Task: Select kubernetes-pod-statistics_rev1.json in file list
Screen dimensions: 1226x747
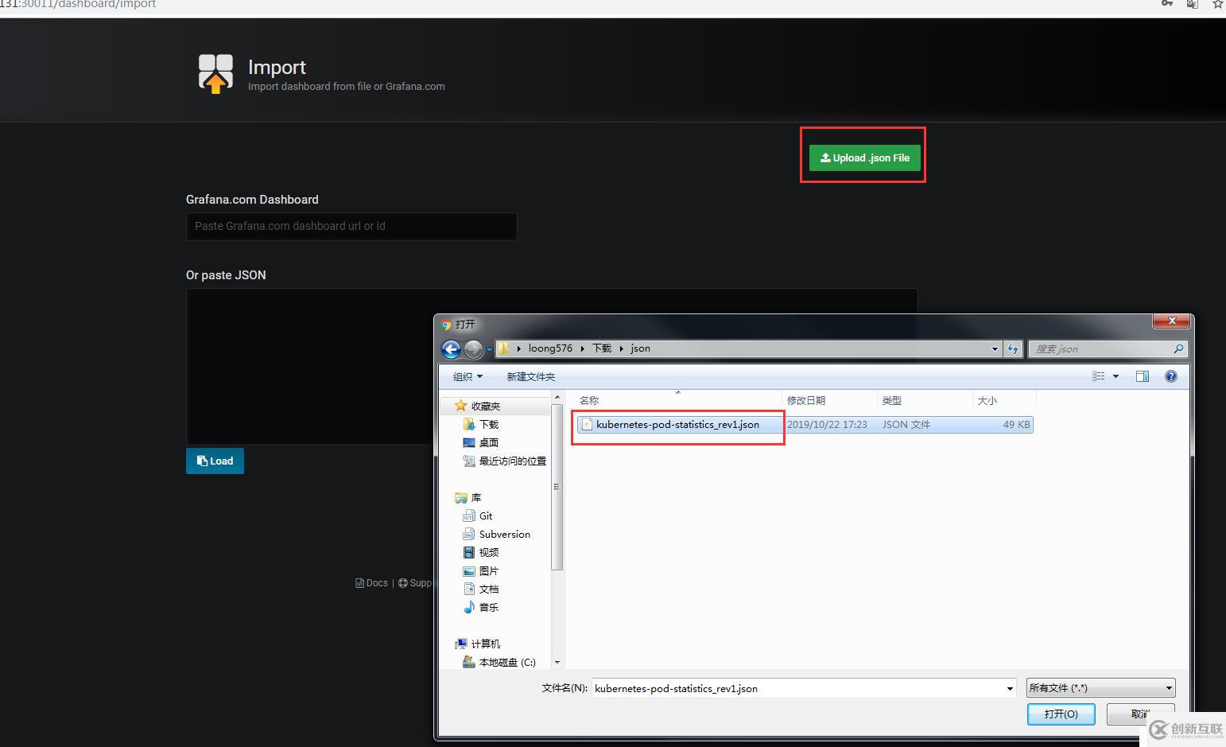Action: click(x=677, y=424)
